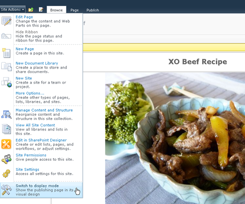Open Manage Content and Structure
Image resolution: width=245 pixels, height=204 pixels.
(41, 114)
